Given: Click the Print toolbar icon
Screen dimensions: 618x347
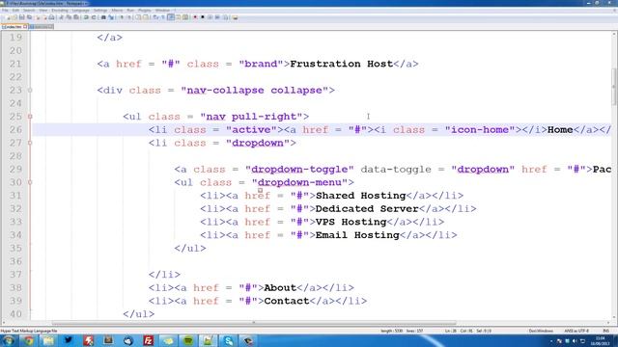Looking at the screenshot, I should tap(51, 17).
